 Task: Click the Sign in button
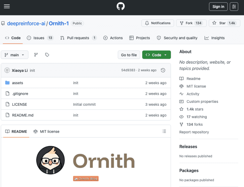[x=218, y=6]
